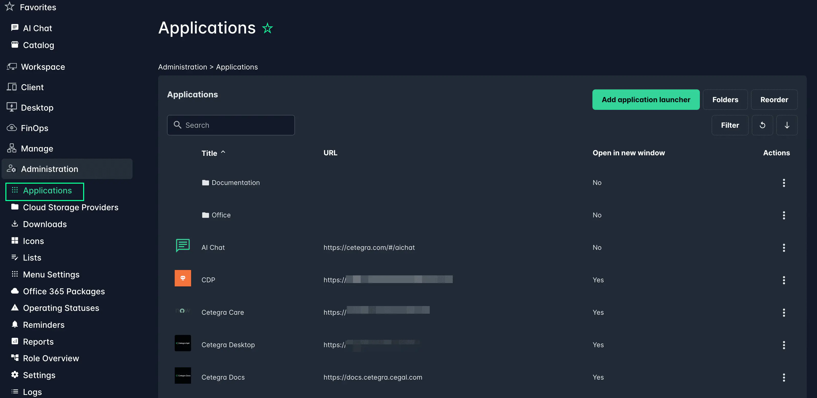Click the orange CDP application icon
Viewport: 817px width, 398px height.
pos(183,278)
